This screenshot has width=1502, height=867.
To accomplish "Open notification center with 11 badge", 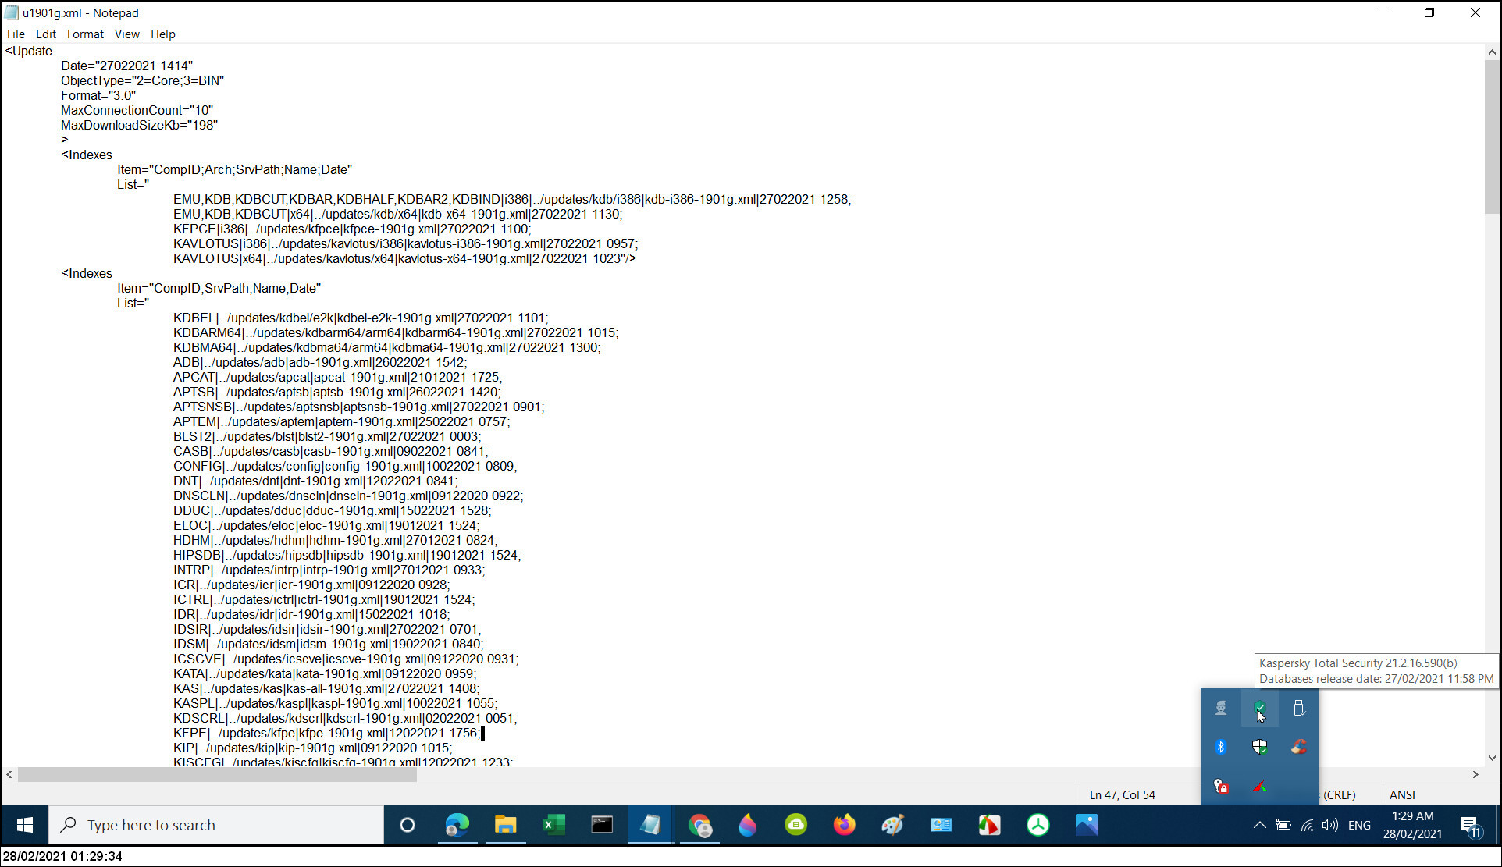I will [x=1469, y=826].
